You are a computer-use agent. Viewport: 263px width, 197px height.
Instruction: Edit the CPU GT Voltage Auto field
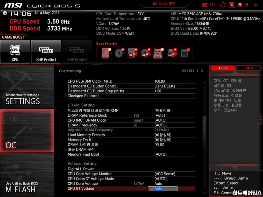pyautogui.click(x=163, y=189)
